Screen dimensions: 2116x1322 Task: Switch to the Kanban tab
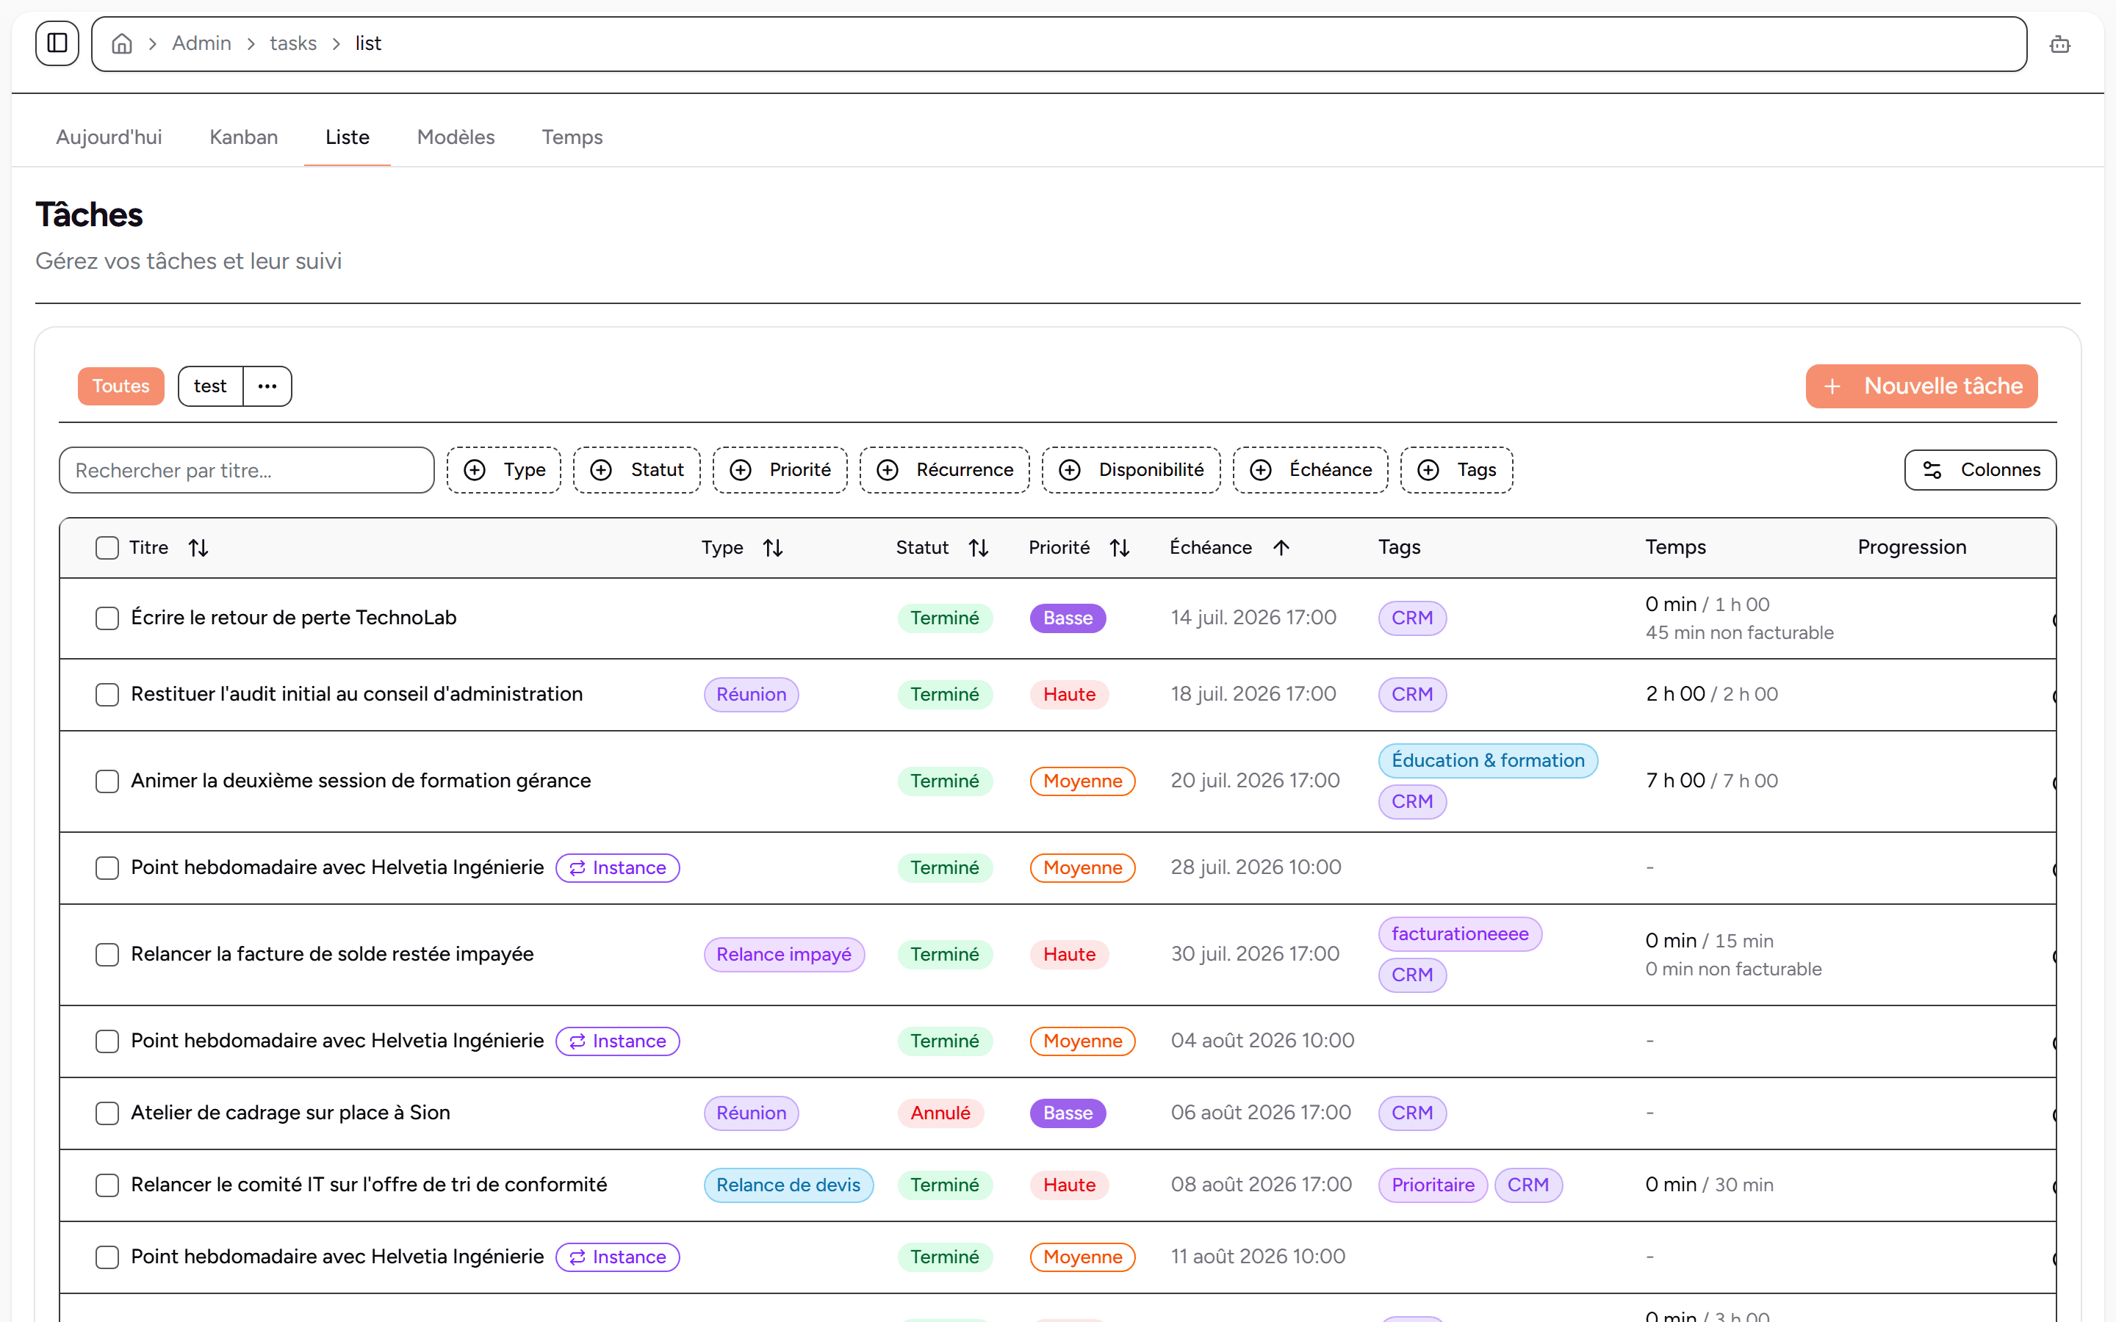coord(244,137)
